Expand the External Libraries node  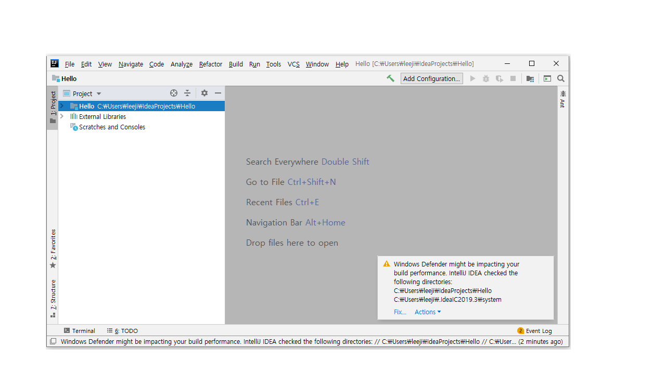tap(62, 116)
